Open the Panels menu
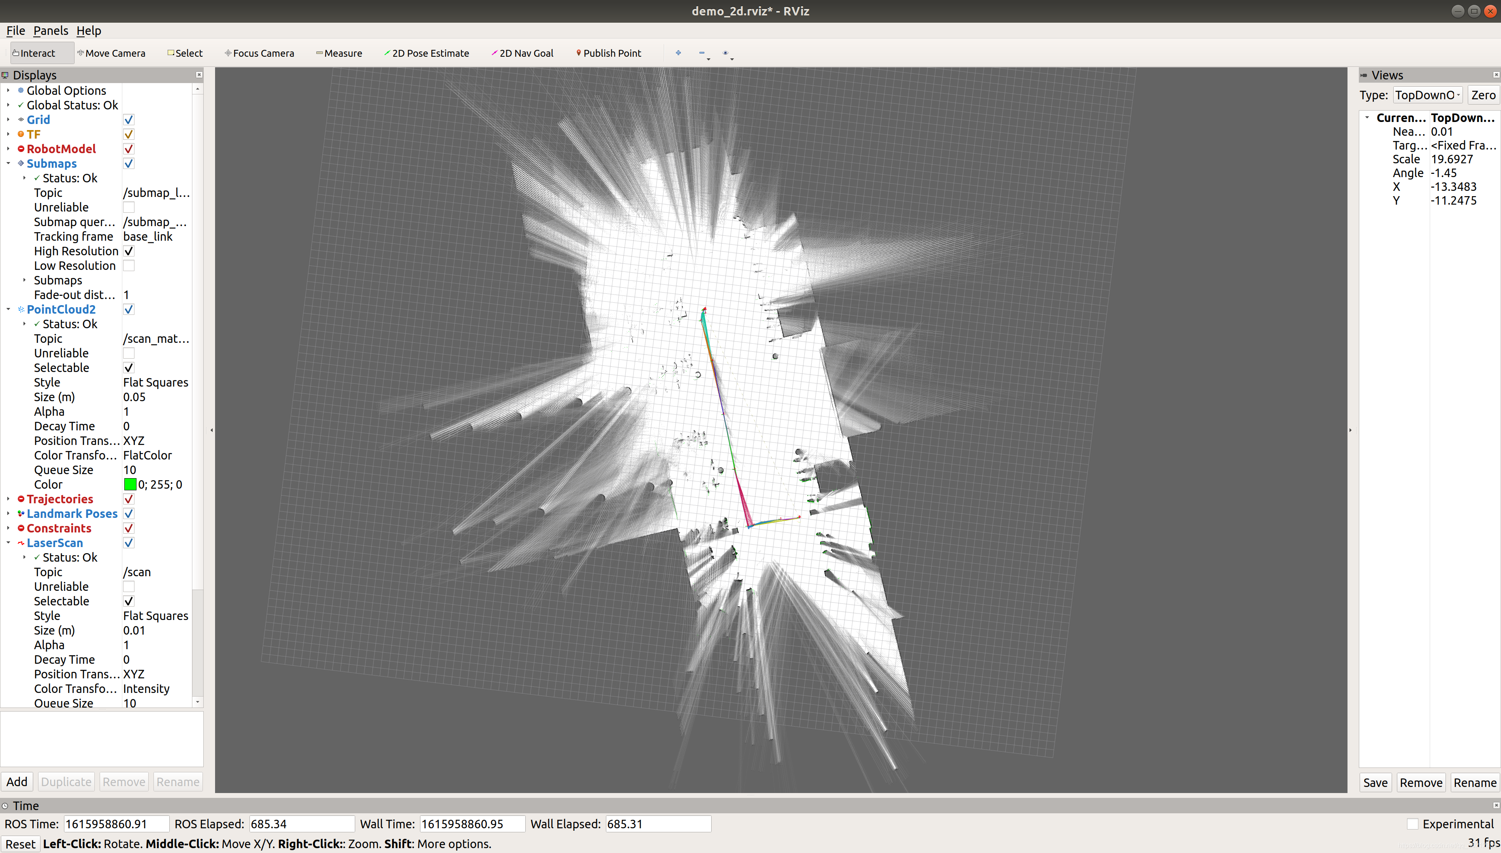Image resolution: width=1501 pixels, height=853 pixels. [50, 30]
